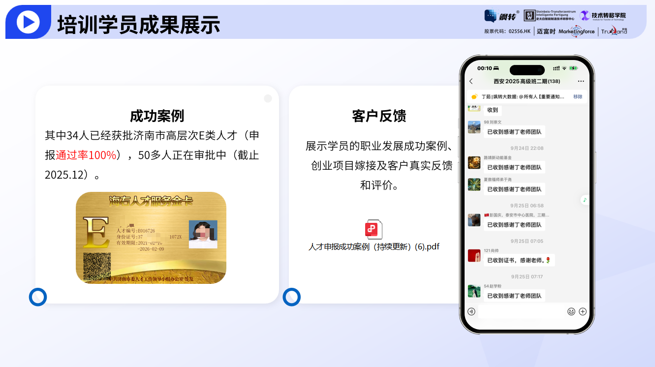Tap the pinned 重要通知 announcement banner
This screenshot has width=655, height=367.
(x=522, y=97)
